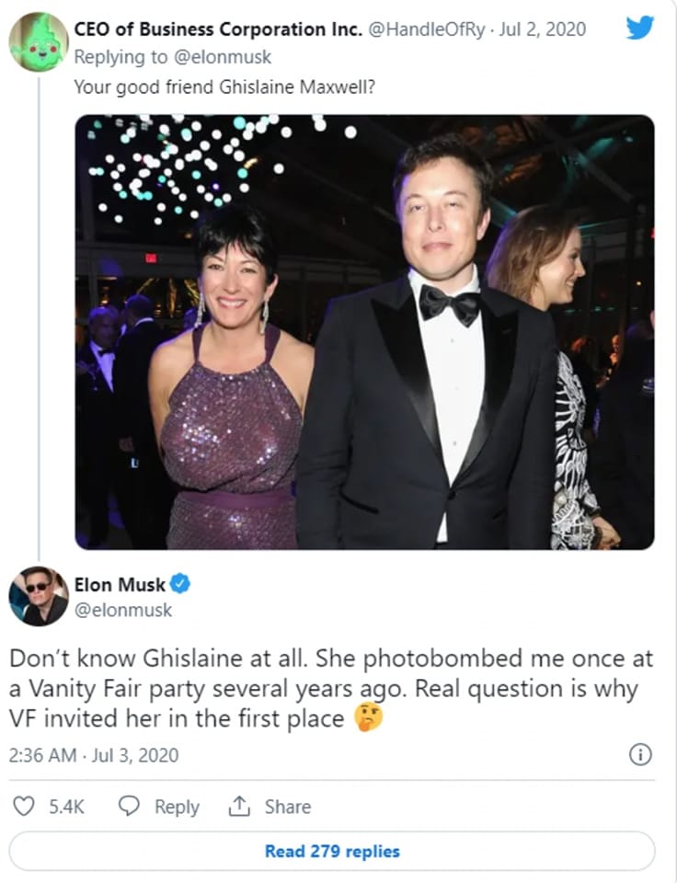The width and height of the screenshot is (677, 883).
Task: Click the Elon Musk display name
Action: (x=120, y=584)
